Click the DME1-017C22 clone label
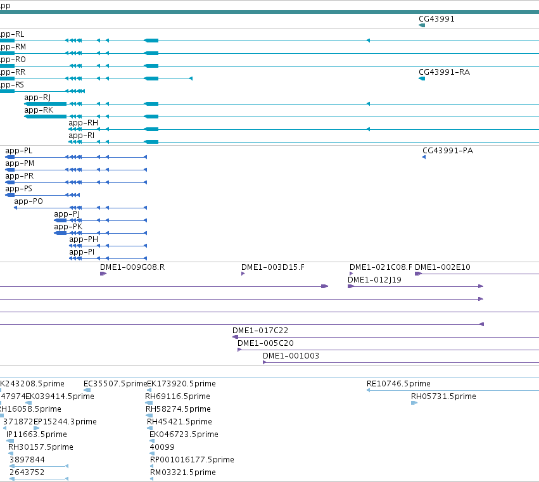539x482 pixels. (x=260, y=331)
